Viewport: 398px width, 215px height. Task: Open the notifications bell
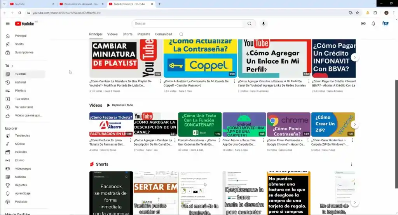pyautogui.click(x=374, y=24)
